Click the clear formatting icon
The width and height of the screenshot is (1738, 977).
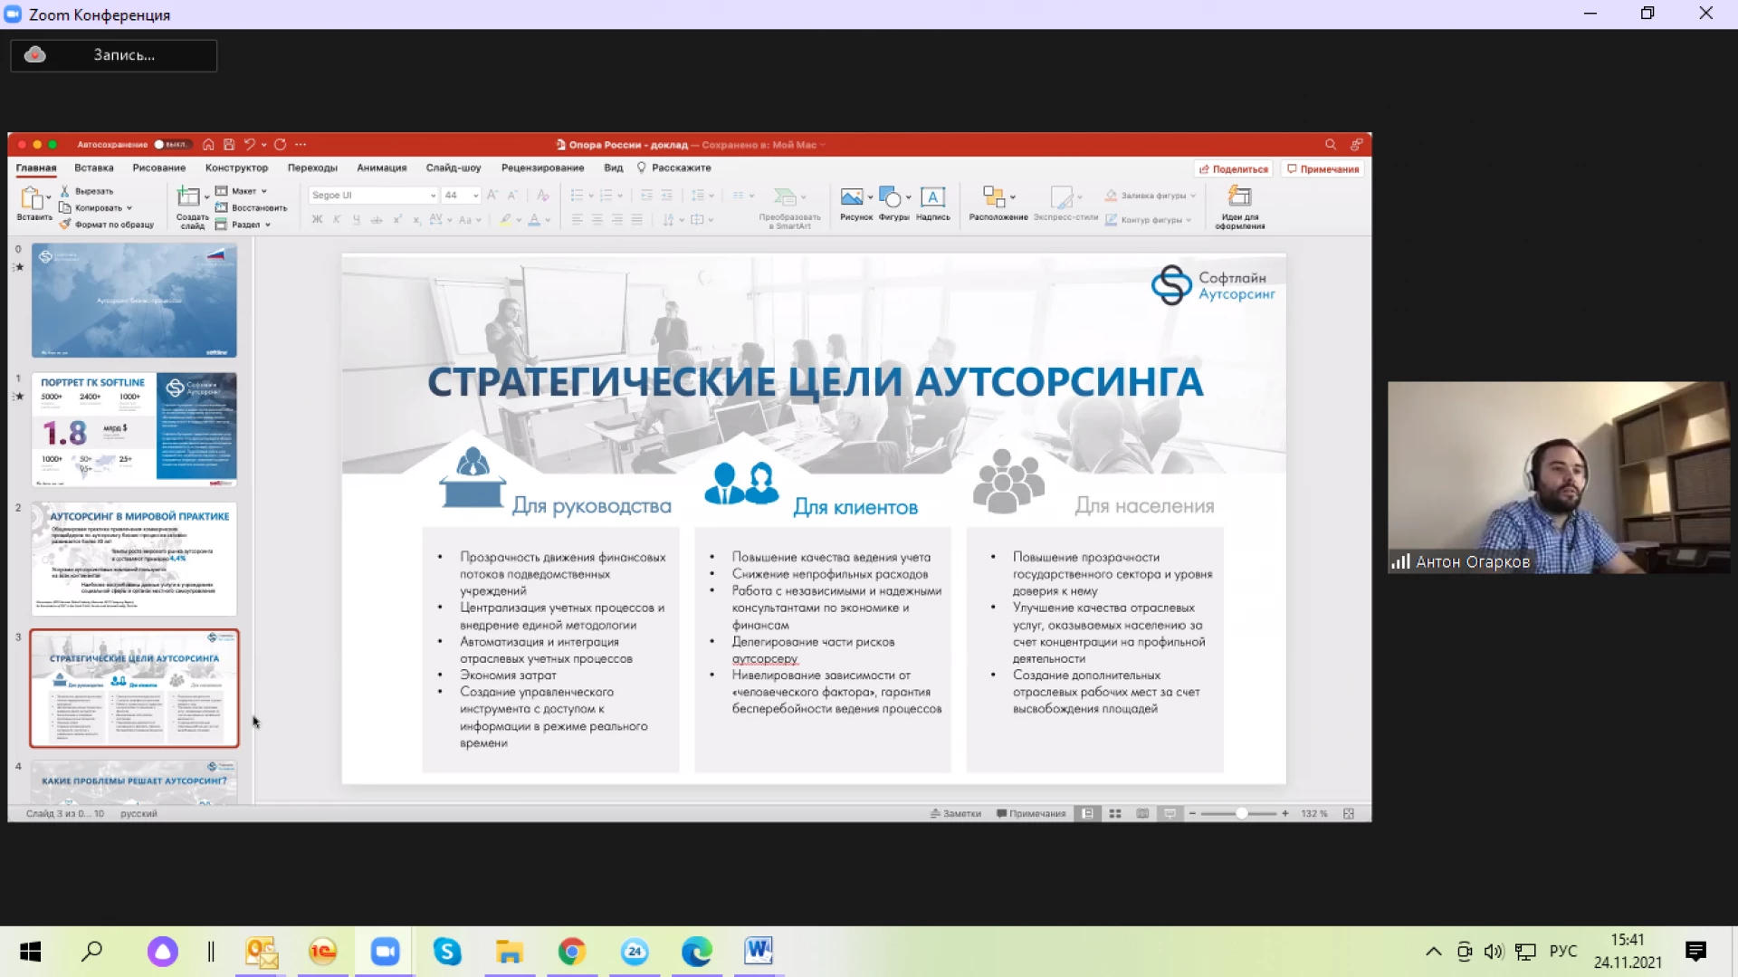click(542, 195)
